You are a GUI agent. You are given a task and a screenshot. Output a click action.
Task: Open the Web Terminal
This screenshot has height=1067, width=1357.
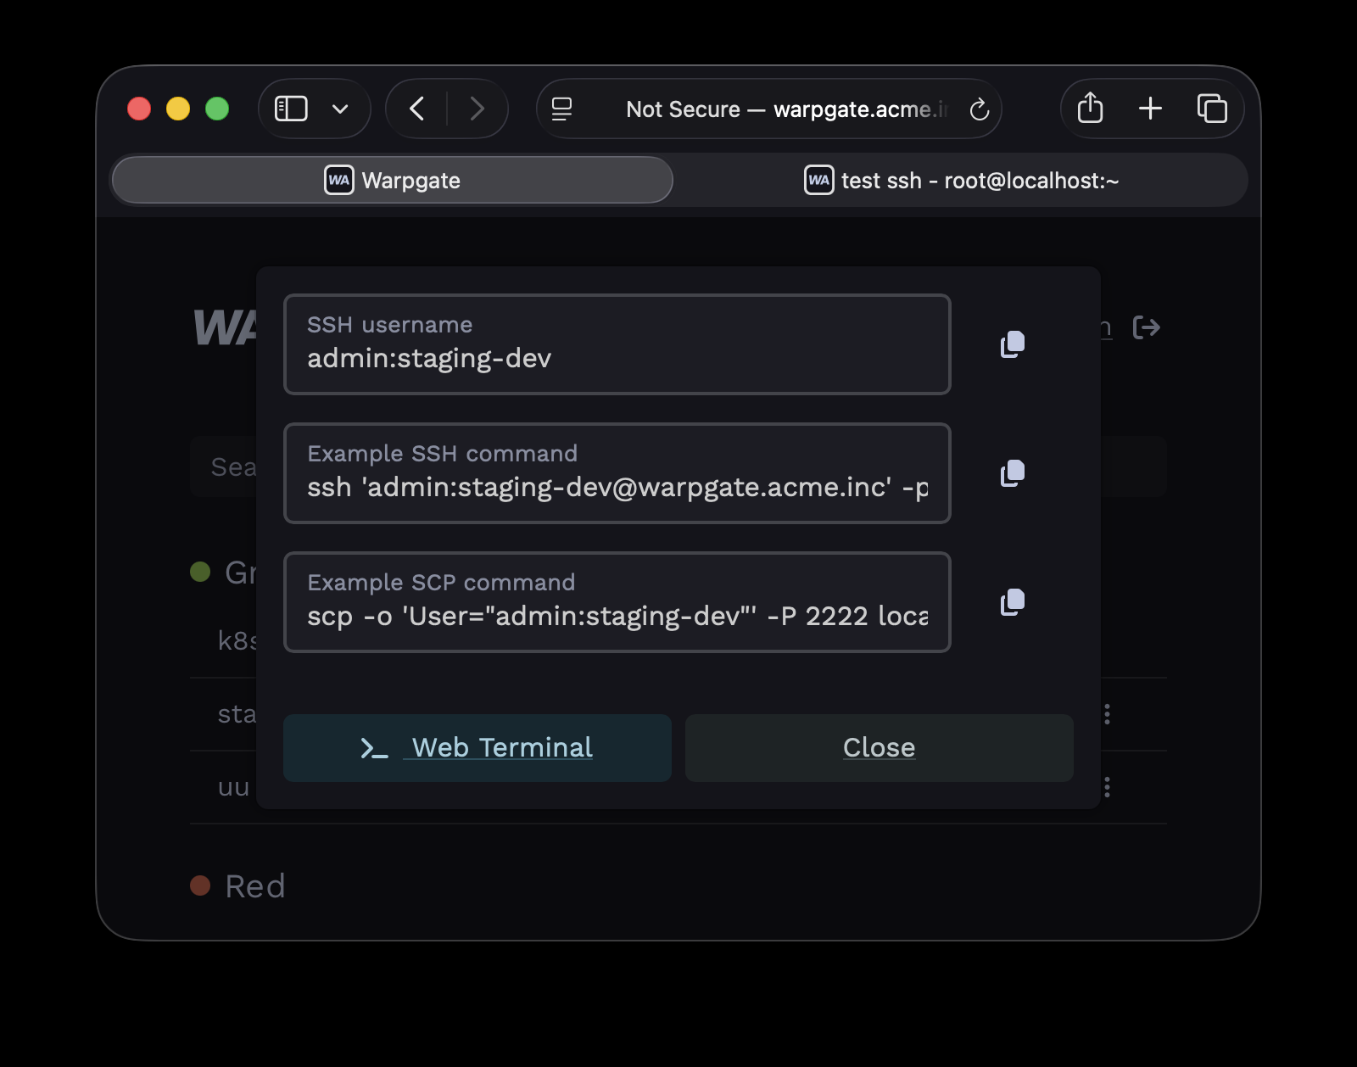477,748
